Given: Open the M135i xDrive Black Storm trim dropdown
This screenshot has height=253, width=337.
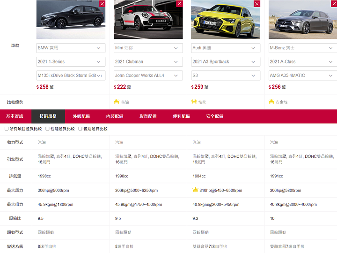Looking at the screenshot, I should click(x=71, y=76).
